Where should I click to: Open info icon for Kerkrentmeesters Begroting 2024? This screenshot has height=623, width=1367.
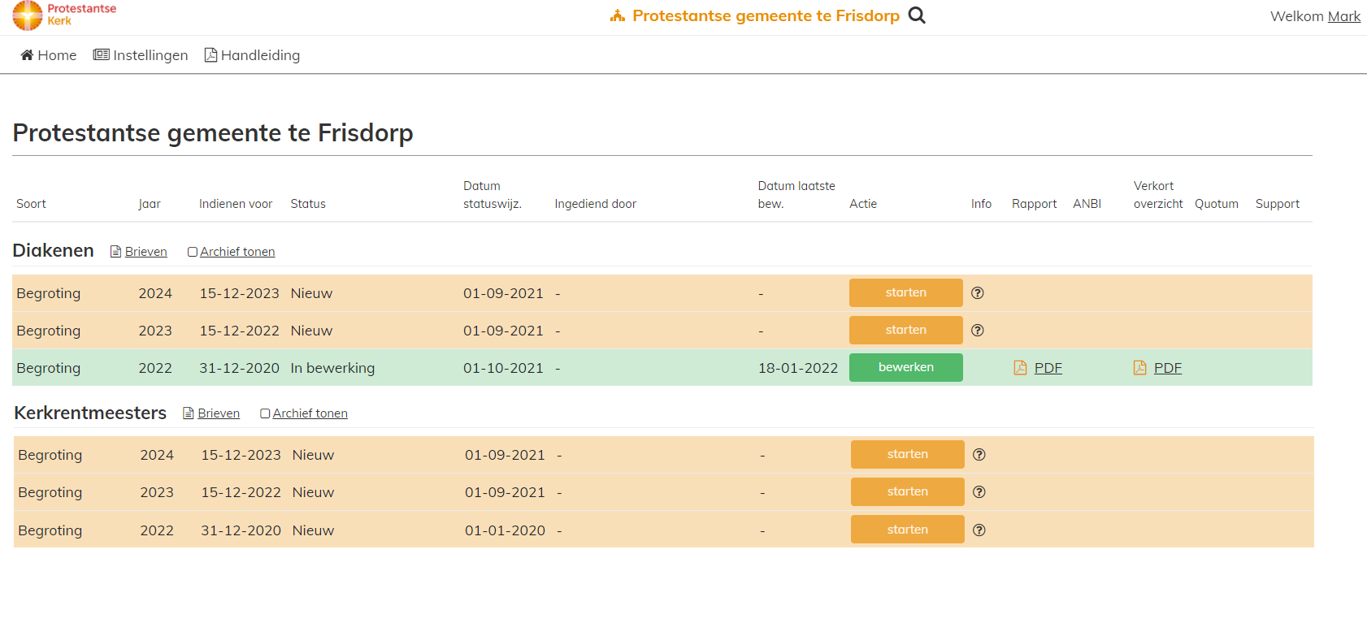tap(979, 455)
